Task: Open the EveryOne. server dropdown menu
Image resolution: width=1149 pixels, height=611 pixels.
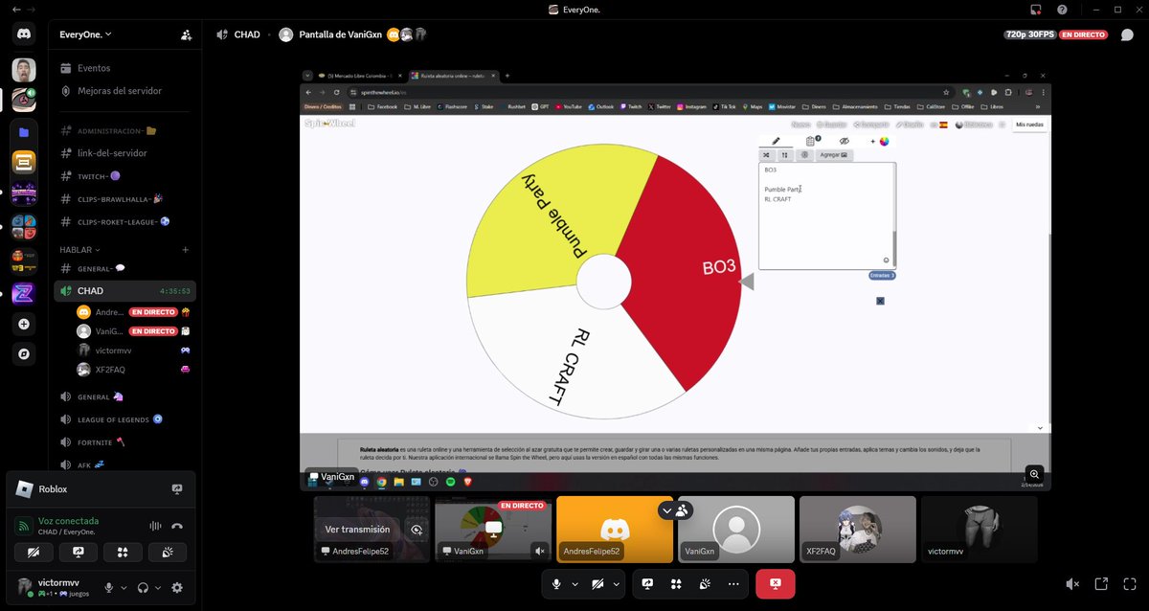Action: click(86, 34)
